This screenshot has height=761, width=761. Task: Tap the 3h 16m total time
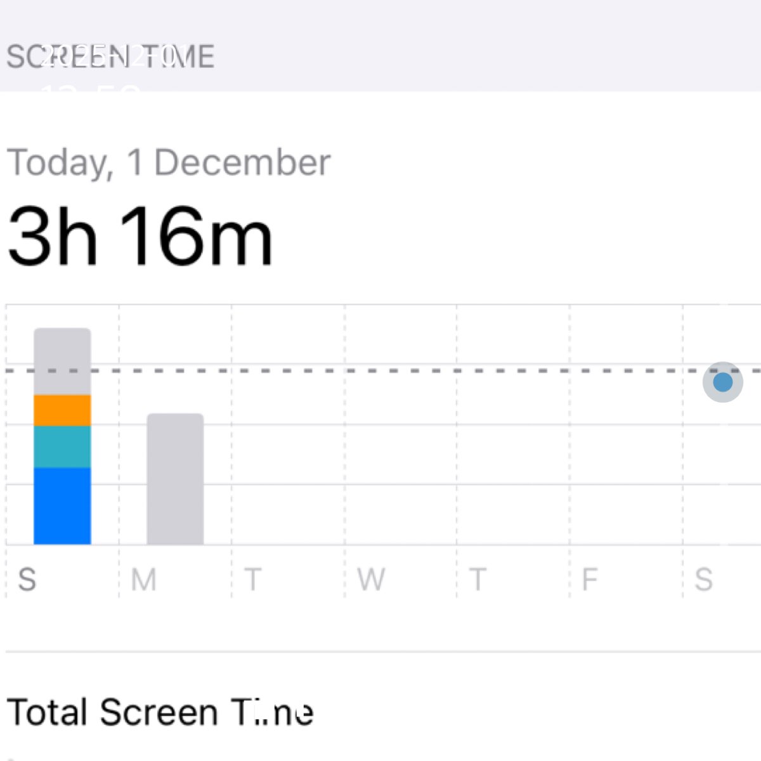pos(140,237)
